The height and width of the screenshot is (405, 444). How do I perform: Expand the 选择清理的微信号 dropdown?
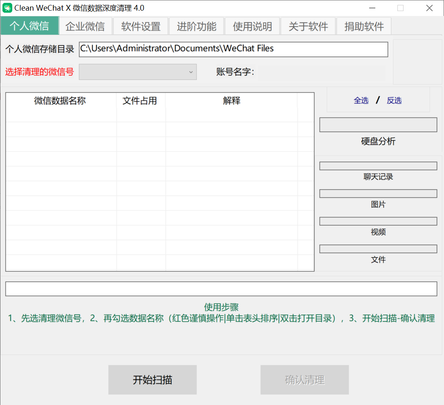138,72
